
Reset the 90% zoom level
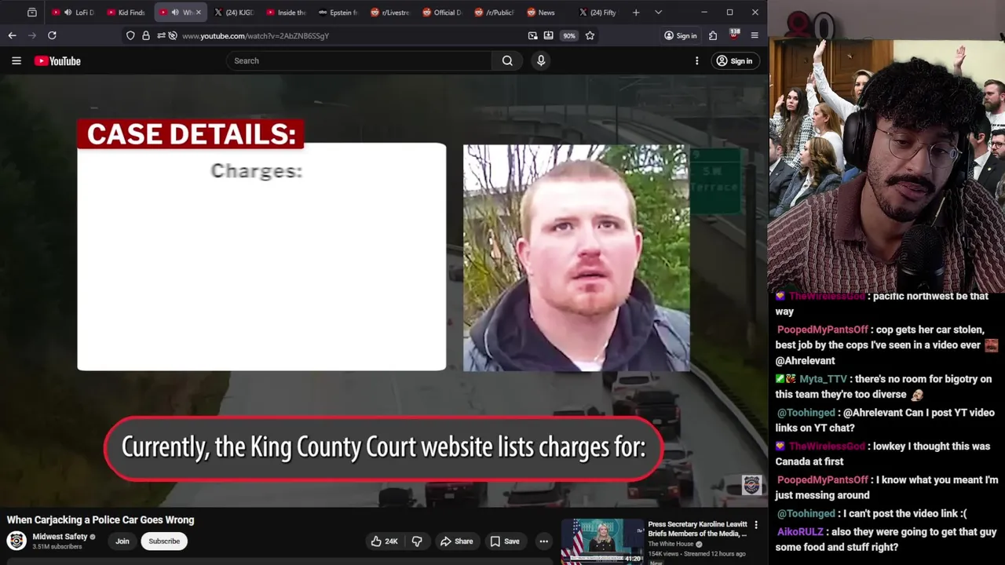[569, 35]
